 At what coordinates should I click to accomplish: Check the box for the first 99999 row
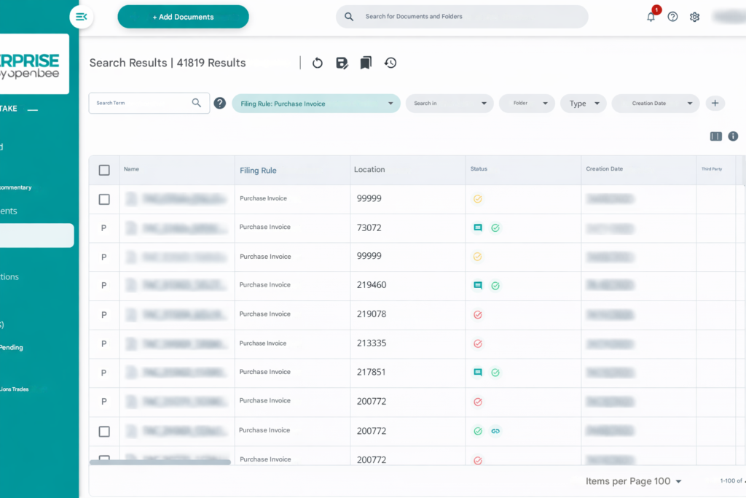[x=104, y=199]
